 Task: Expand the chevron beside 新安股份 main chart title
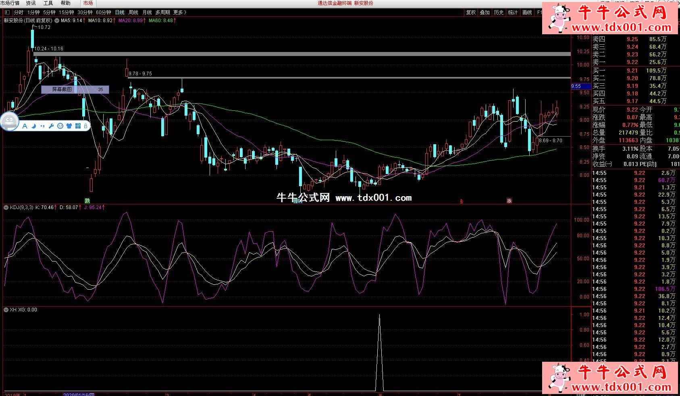[57, 21]
